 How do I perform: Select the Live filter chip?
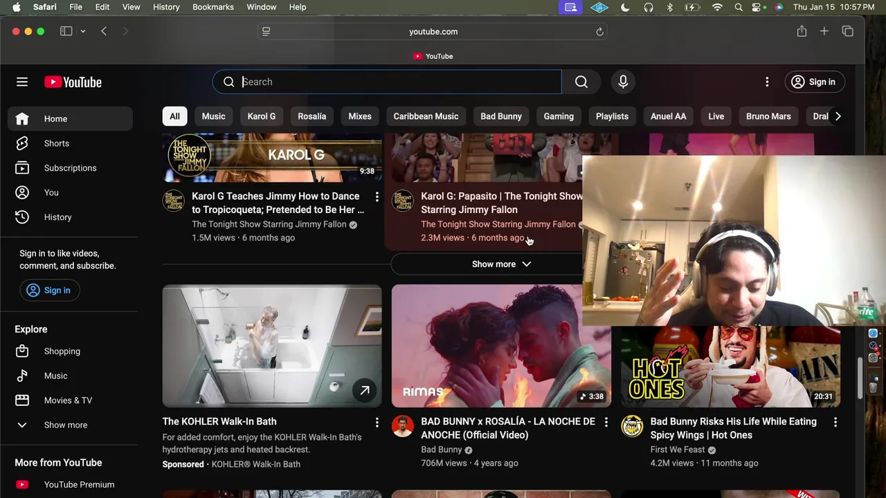tap(716, 116)
